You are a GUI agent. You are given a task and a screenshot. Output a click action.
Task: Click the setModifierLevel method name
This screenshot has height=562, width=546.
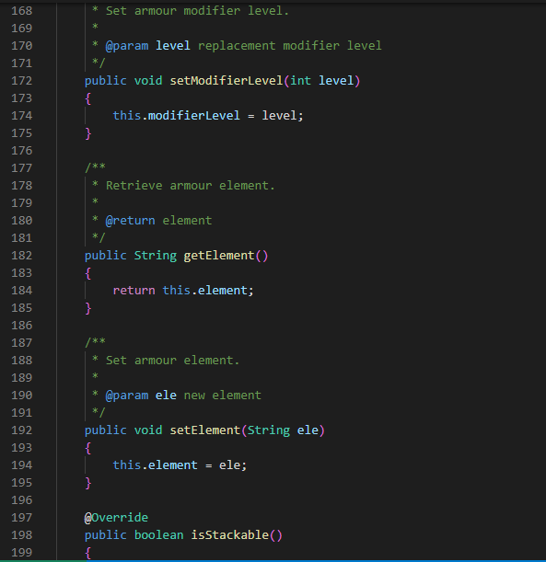tap(227, 81)
